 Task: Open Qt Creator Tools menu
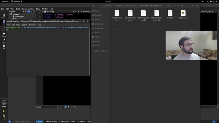(38, 9)
